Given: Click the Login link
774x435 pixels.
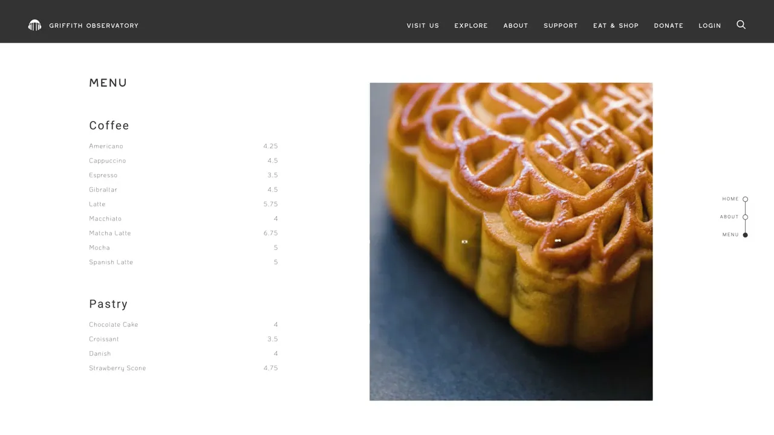Looking at the screenshot, I should pos(710,25).
